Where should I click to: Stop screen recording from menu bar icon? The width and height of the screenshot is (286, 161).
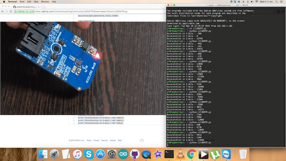pos(239,2)
